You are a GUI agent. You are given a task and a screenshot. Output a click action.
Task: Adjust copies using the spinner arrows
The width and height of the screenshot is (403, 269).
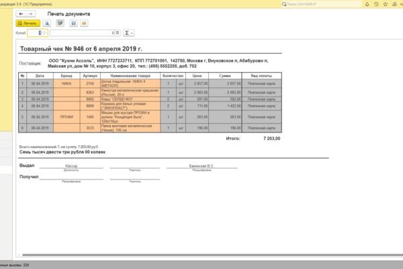click(x=43, y=33)
